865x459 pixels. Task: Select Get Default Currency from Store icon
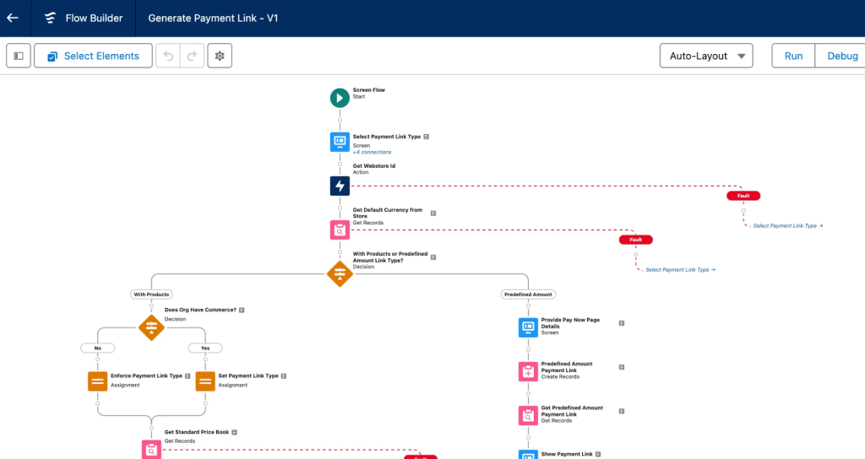[340, 229]
